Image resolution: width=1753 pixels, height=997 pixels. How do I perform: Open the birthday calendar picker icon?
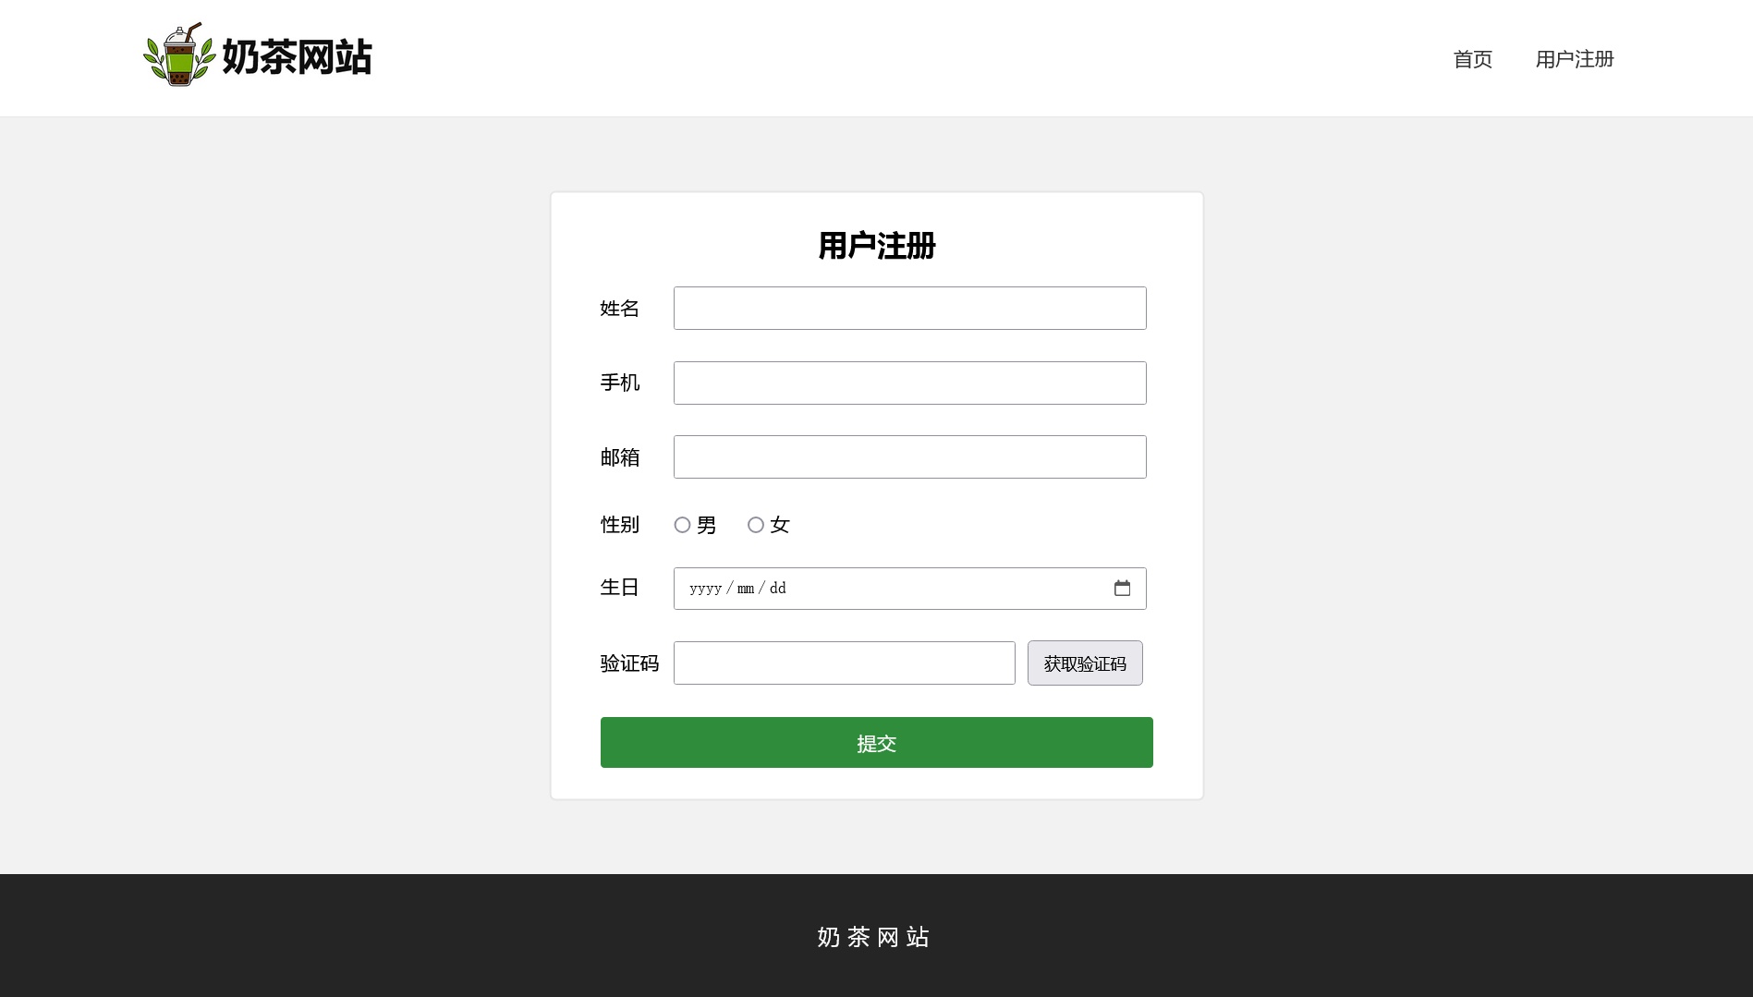[x=1122, y=589]
